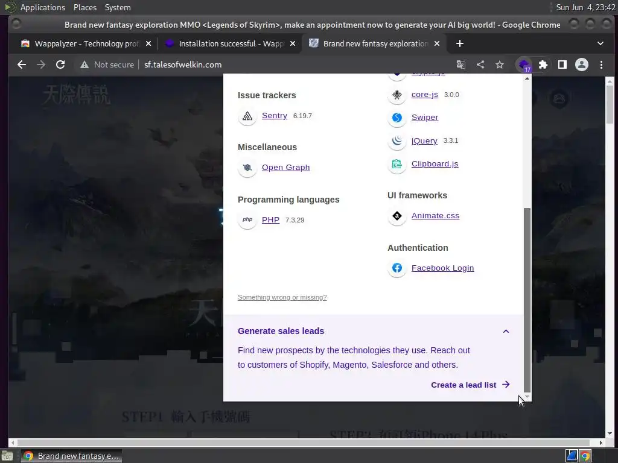Toggle the Chrome side panel icon
Image resolution: width=618 pixels, height=463 pixels.
point(562,65)
